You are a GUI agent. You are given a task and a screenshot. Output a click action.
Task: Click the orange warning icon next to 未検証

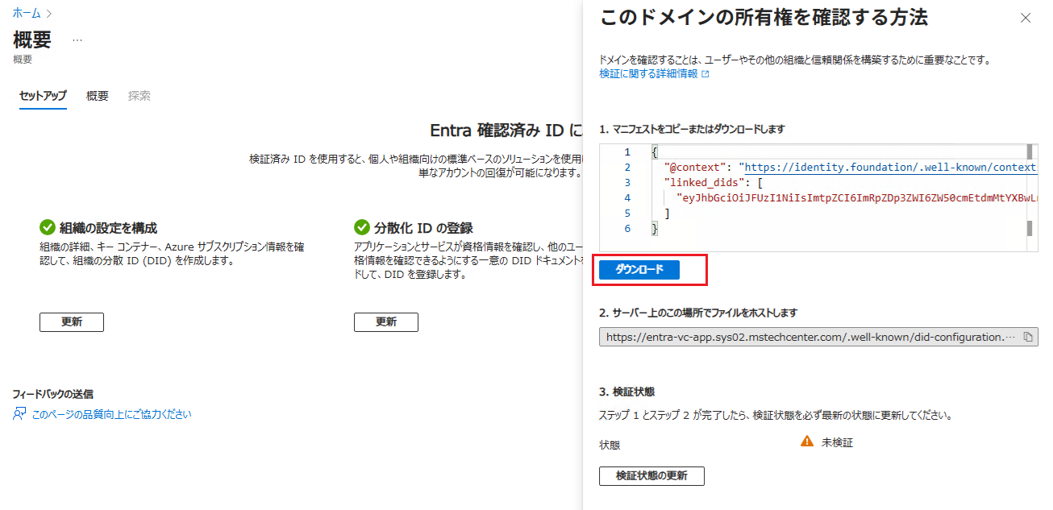[x=806, y=442]
